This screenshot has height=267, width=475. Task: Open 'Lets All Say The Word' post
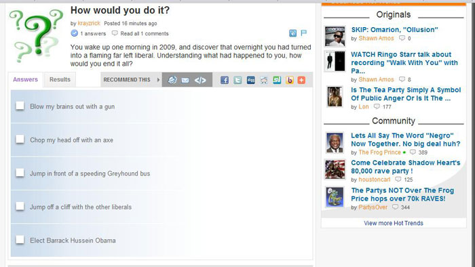click(x=405, y=140)
